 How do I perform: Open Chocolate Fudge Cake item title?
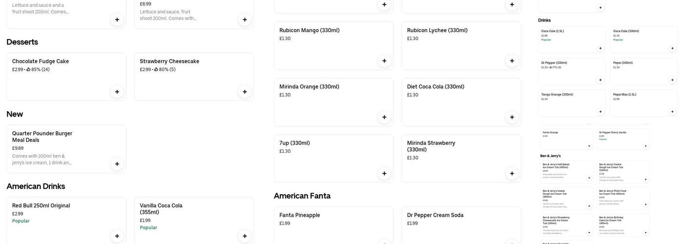coord(41,61)
